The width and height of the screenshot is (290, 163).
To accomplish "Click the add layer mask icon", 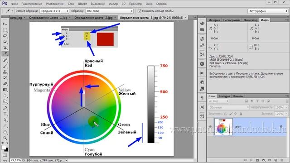I will pyautogui.click(x=257, y=160).
